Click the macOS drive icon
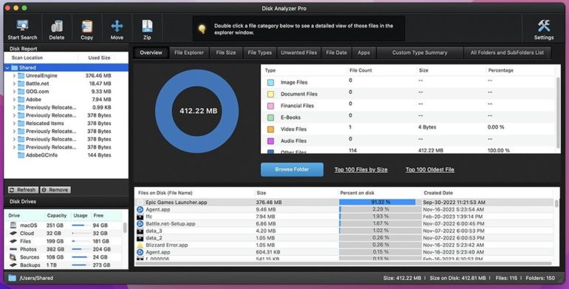The width and height of the screenshot is (569, 289). point(13,225)
